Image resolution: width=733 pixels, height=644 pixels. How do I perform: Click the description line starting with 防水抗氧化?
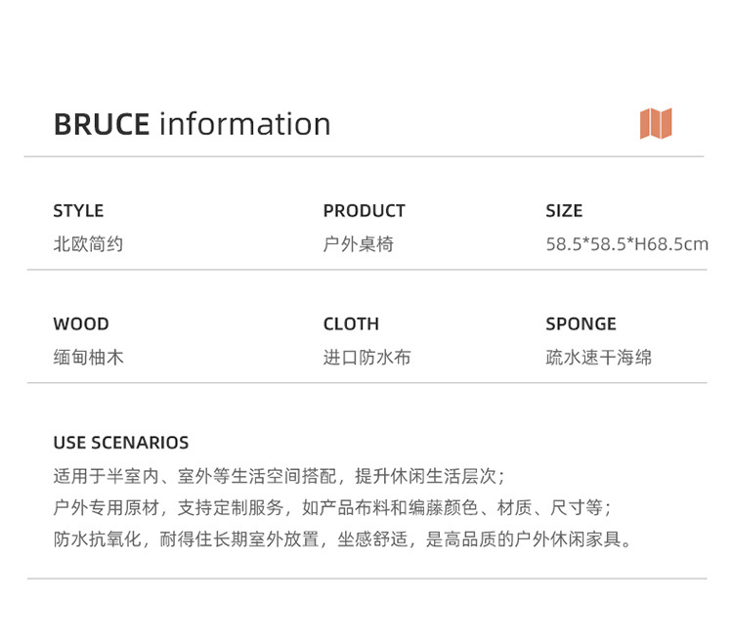coord(343,539)
